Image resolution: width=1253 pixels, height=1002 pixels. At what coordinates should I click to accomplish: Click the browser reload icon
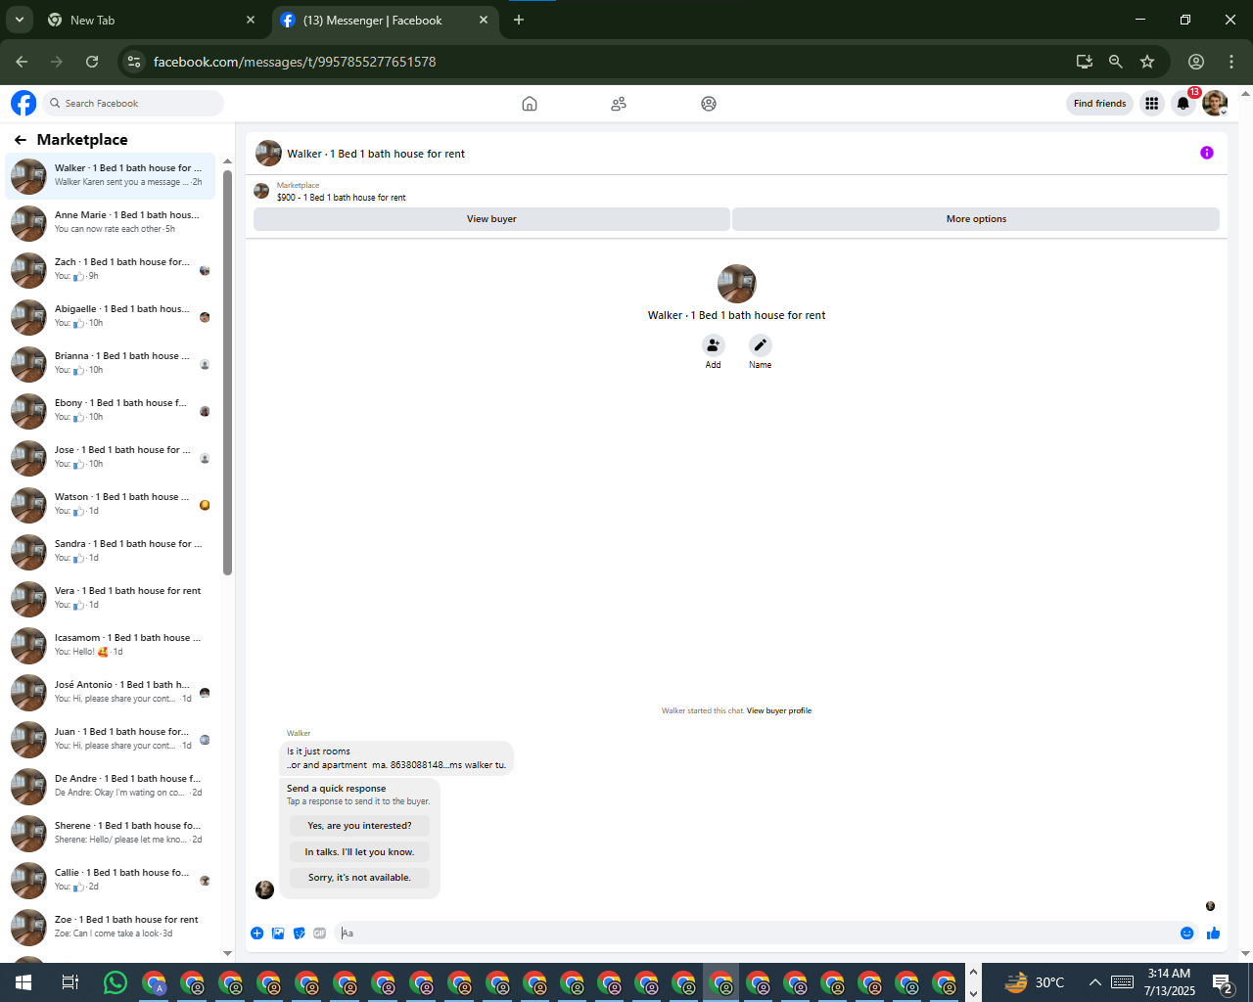[92, 62]
